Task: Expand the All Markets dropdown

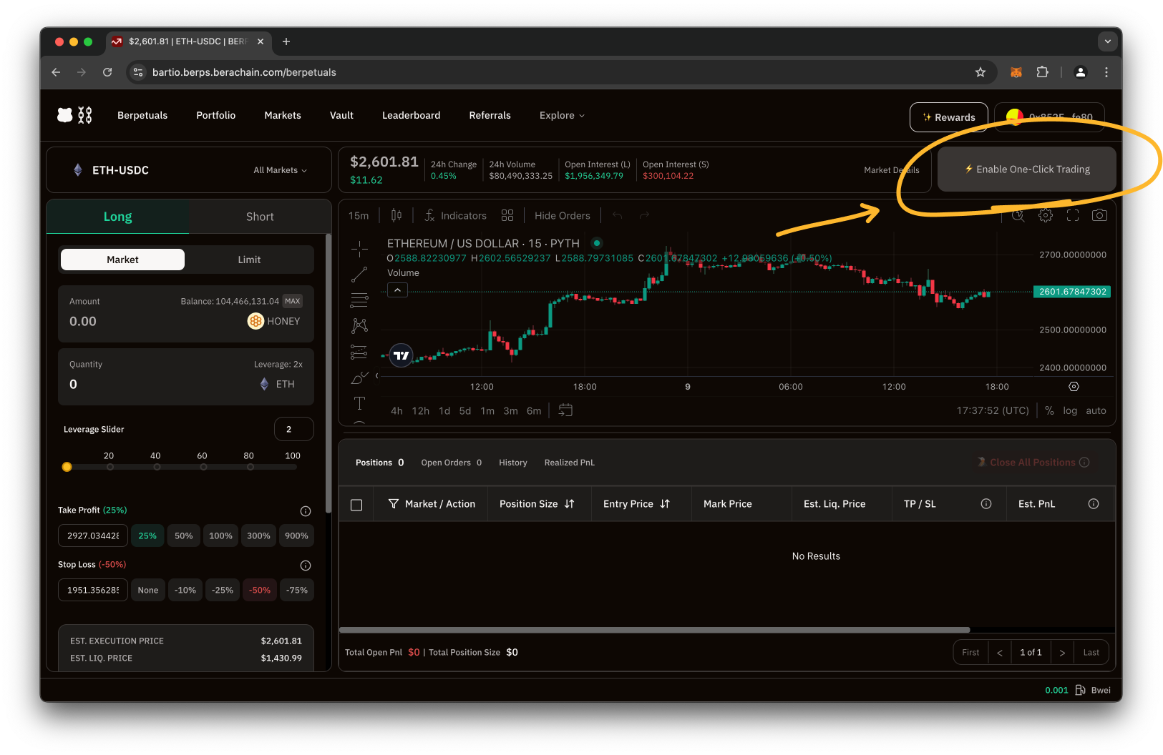Action: (280, 170)
